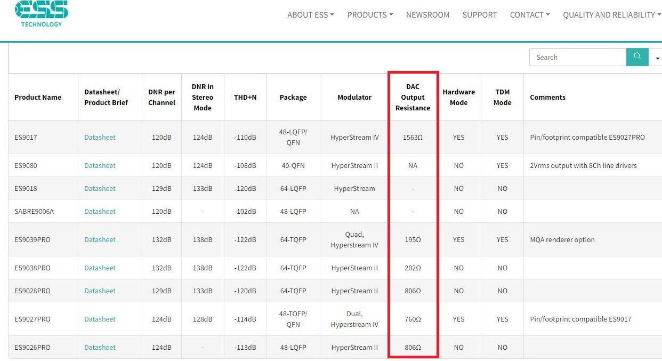Focus the Search input field
This screenshot has width=662, height=361.
(x=578, y=57)
